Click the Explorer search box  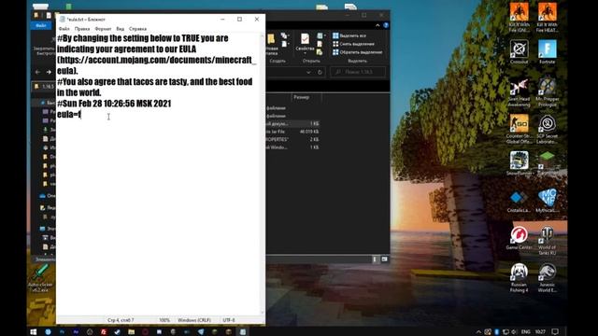point(358,72)
